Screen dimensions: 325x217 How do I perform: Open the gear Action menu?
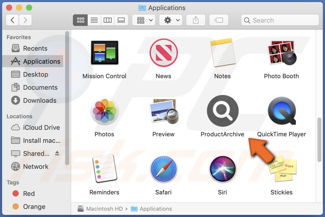[171, 20]
